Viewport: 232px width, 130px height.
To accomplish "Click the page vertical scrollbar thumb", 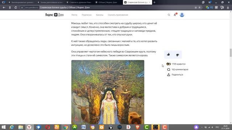I will point(231,52).
